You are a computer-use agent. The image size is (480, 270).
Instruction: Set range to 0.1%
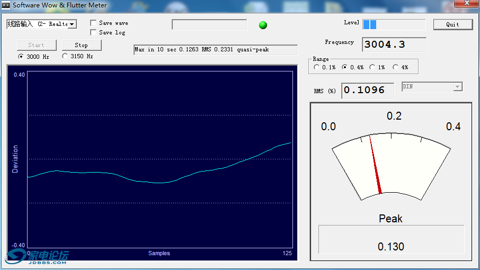316,67
